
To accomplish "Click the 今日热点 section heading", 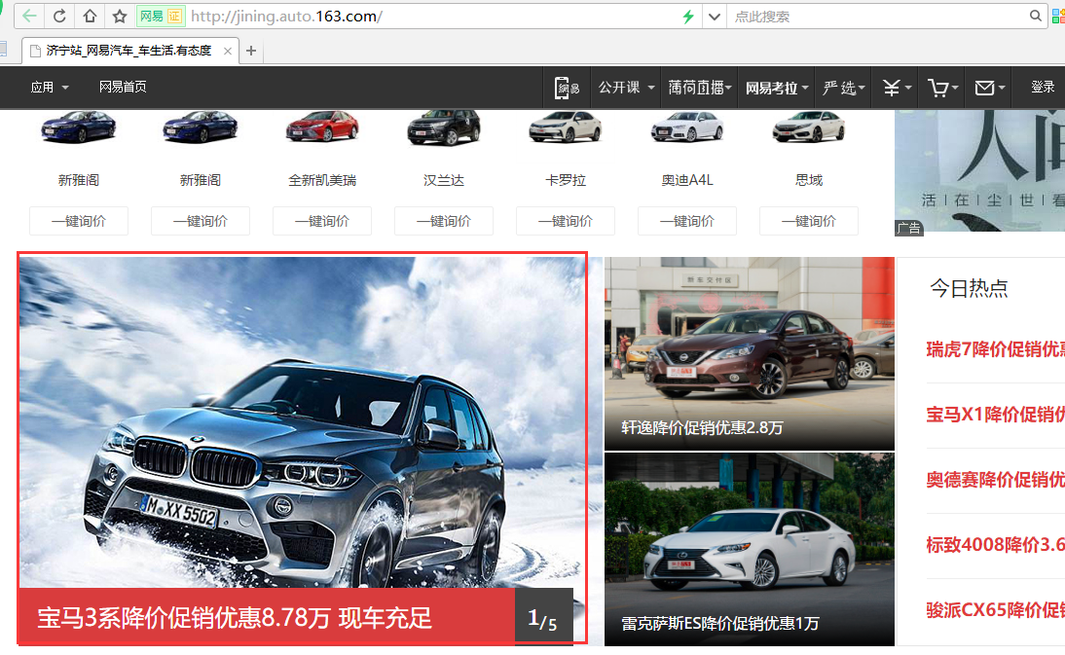I will pos(969,288).
